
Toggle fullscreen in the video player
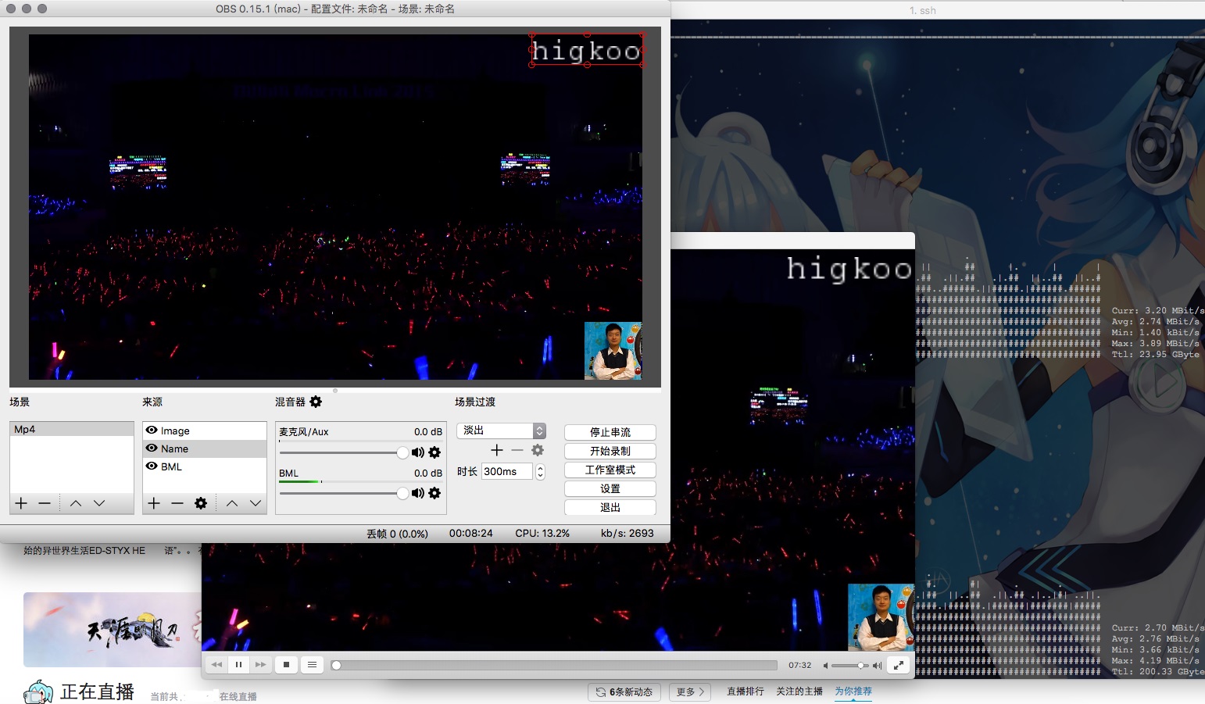[x=899, y=665]
